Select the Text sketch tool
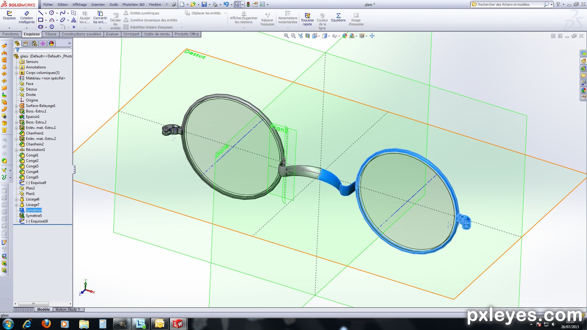Viewport: 587px width, 330px height. [74, 20]
